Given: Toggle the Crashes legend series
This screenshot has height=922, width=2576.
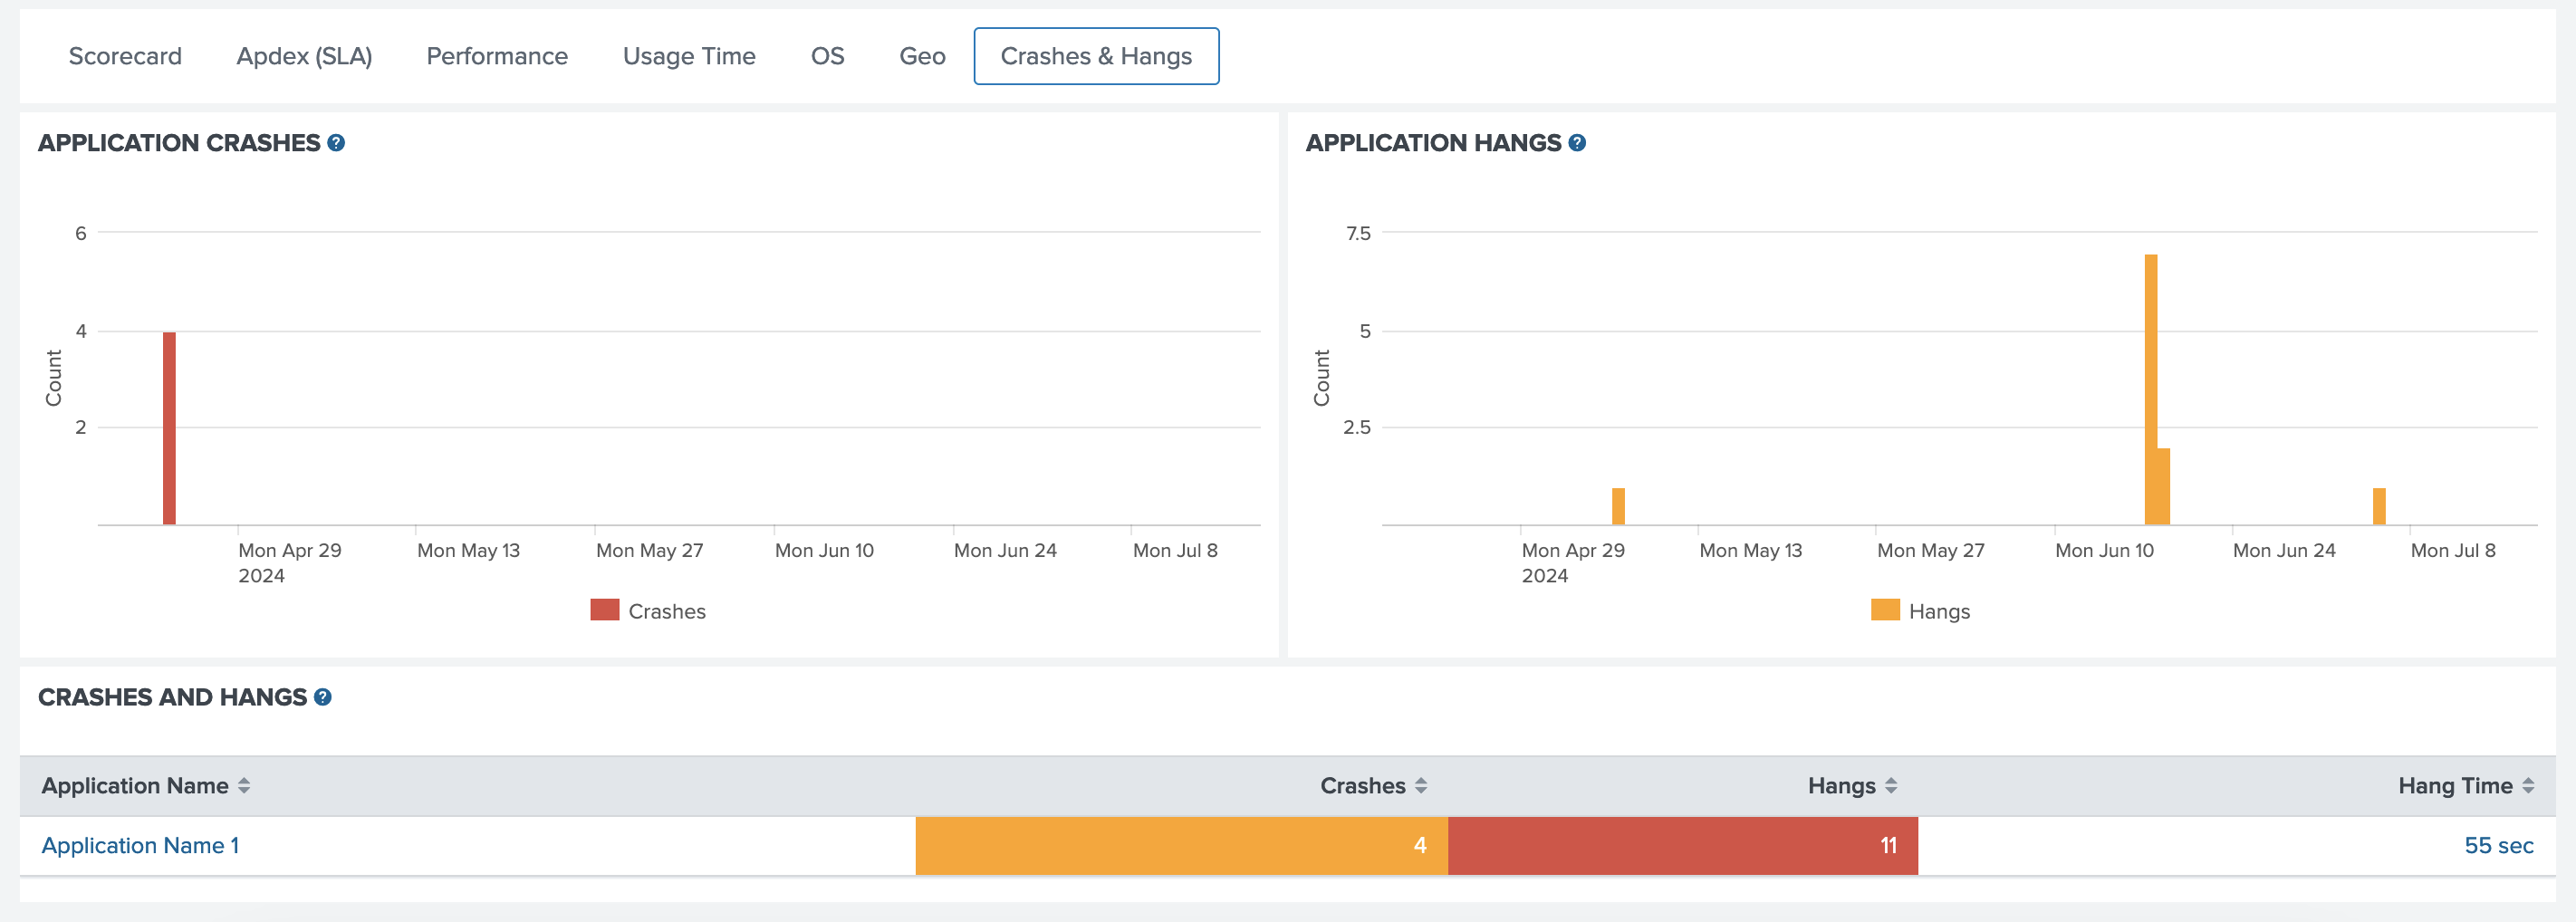Looking at the screenshot, I should pos(648,611).
